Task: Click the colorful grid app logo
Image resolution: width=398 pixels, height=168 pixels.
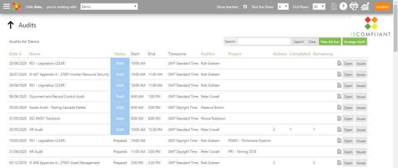Action: [x=17, y=6]
